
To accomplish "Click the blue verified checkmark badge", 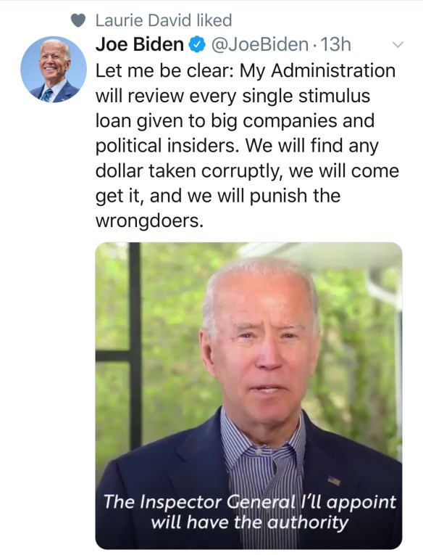I will tap(197, 44).
